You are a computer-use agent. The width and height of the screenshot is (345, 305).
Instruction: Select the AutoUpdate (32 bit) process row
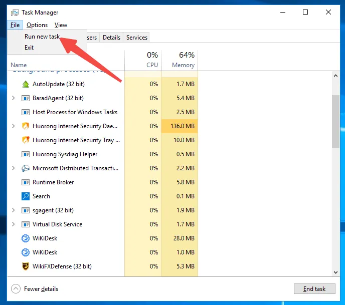point(102,84)
